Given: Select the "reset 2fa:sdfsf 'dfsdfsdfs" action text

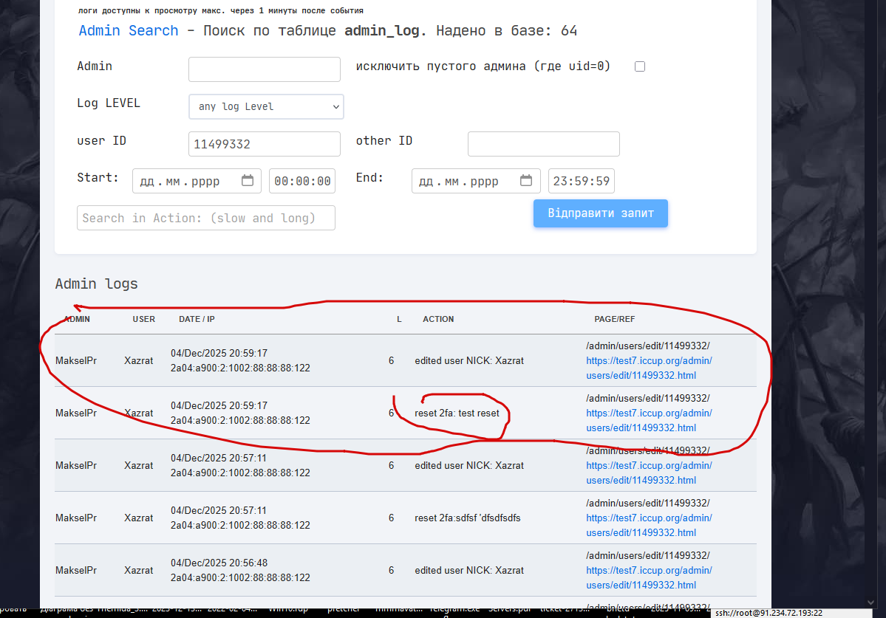Looking at the screenshot, I should click(467, 518).
